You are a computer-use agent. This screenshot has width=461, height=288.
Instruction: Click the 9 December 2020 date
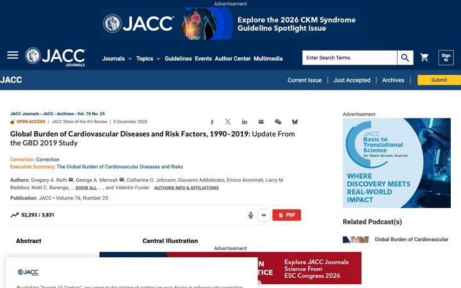(130, 122)
